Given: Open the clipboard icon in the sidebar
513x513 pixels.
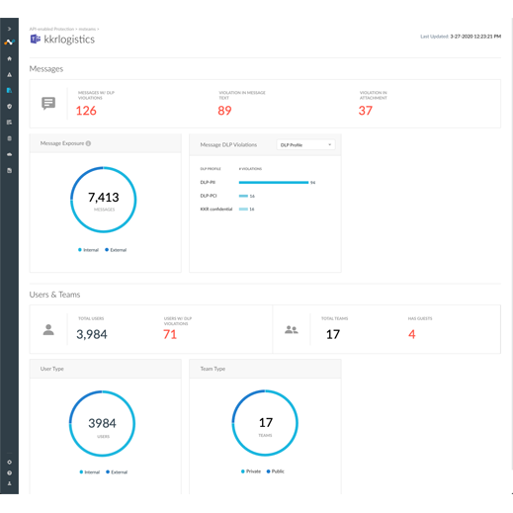Looking at the screenshot, I should (x=9, y=138).
